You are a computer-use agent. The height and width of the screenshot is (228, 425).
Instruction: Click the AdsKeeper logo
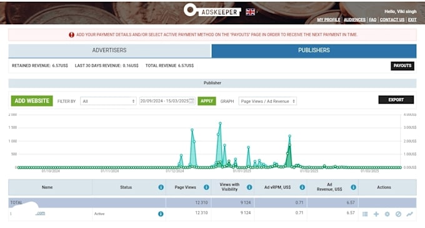212,11
